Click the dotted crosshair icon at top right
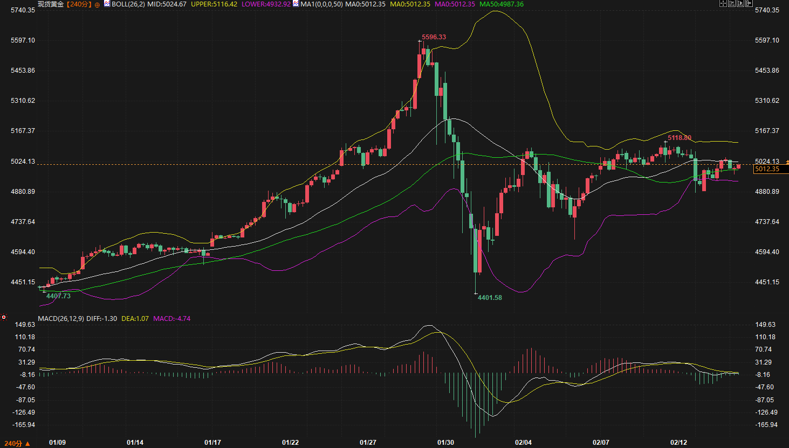789x448 pixels. (x=723, y=3)
